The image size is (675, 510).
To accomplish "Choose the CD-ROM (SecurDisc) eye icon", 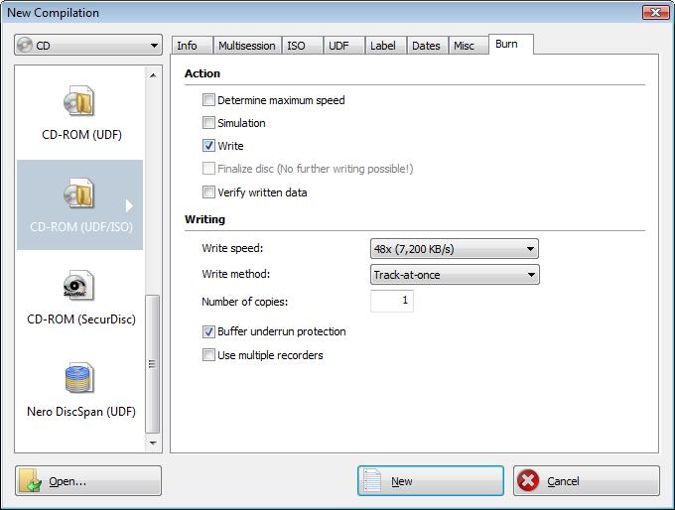I will click(78, 286).
